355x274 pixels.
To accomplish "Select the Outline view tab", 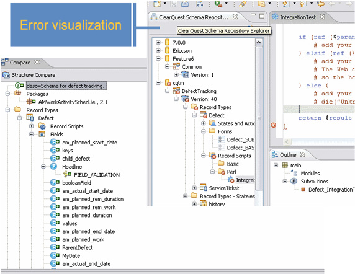I will coord(288,154).
